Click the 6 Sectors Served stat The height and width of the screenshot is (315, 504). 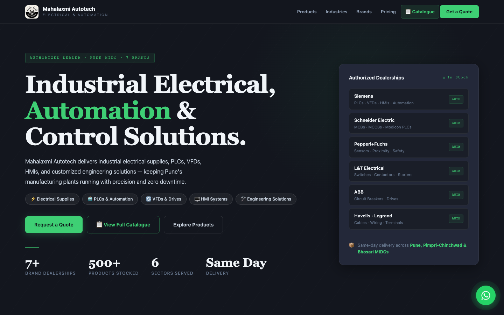(x=172, y=267)
